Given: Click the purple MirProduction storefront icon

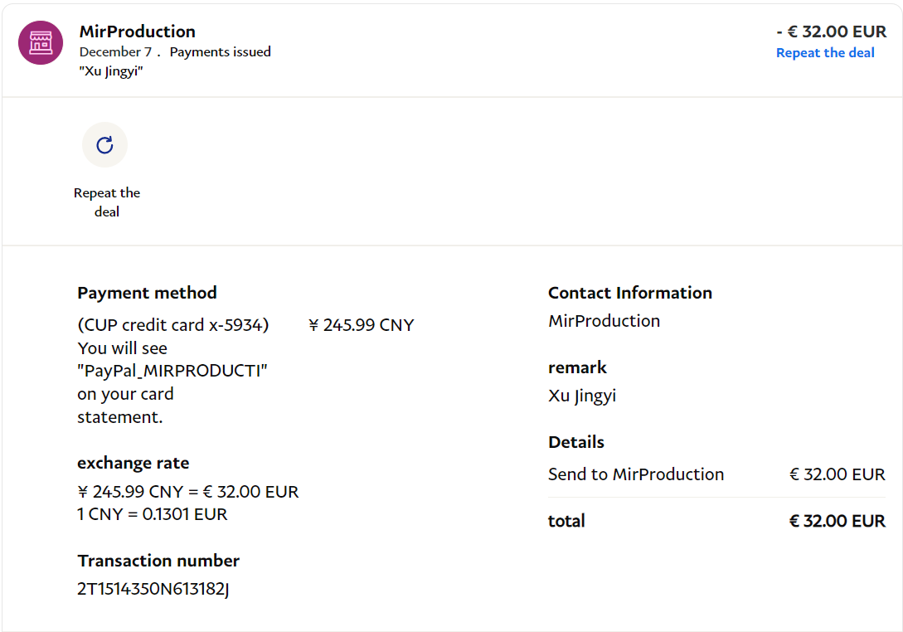Looking at the screenshot, I should pos(41,43).
